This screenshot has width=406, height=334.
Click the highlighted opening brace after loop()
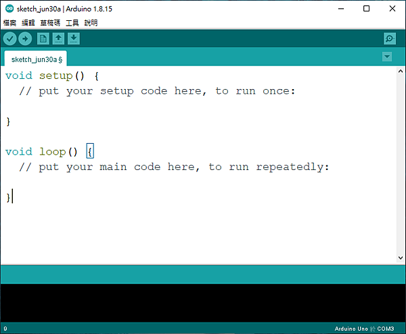[x=90, y=152]
